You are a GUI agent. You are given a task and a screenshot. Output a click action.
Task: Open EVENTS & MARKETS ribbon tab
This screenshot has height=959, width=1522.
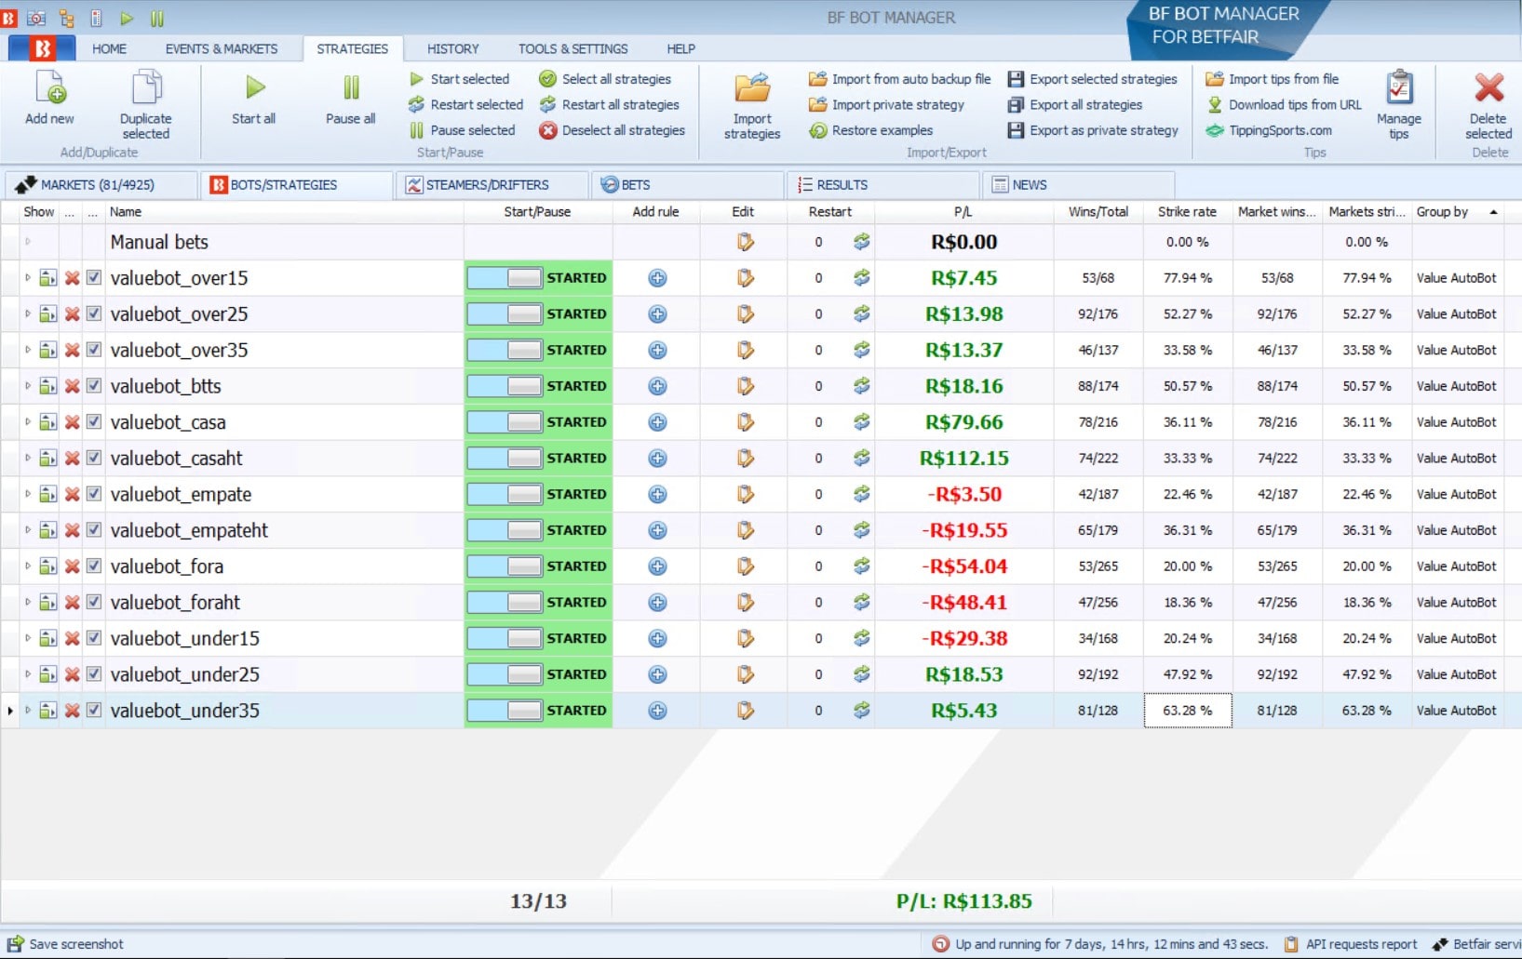pos(222,48)
